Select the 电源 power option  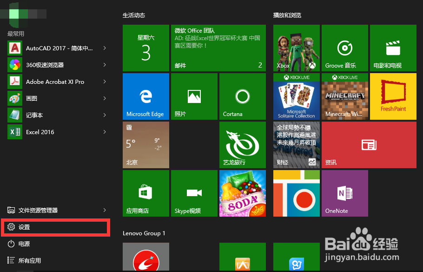[23, 244]
